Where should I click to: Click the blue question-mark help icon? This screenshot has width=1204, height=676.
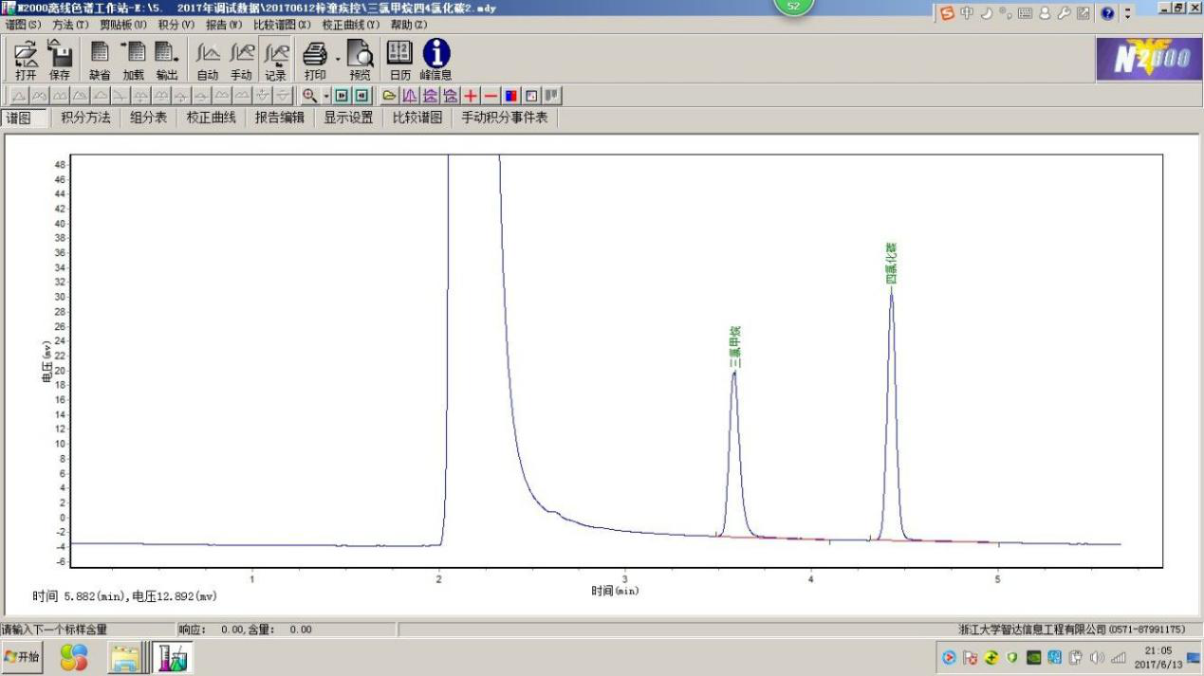pyautogui.click(x=1106, y=14)
